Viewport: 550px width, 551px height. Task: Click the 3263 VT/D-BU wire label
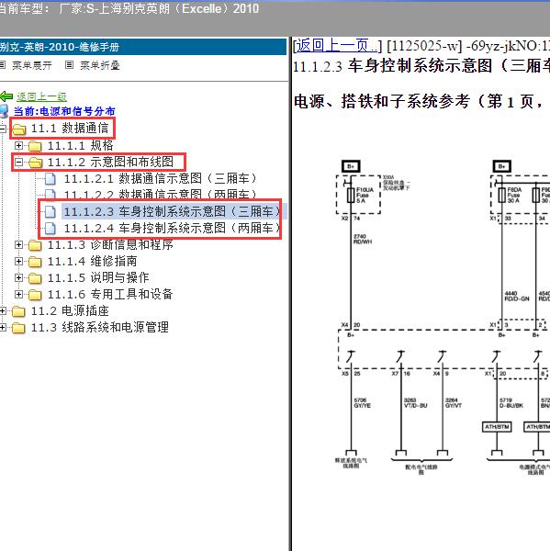pos(415,403)
